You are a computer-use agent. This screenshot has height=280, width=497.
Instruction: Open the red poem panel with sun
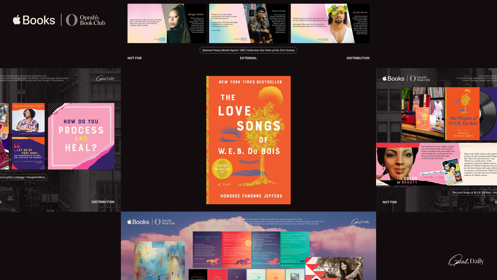[237, 250]
